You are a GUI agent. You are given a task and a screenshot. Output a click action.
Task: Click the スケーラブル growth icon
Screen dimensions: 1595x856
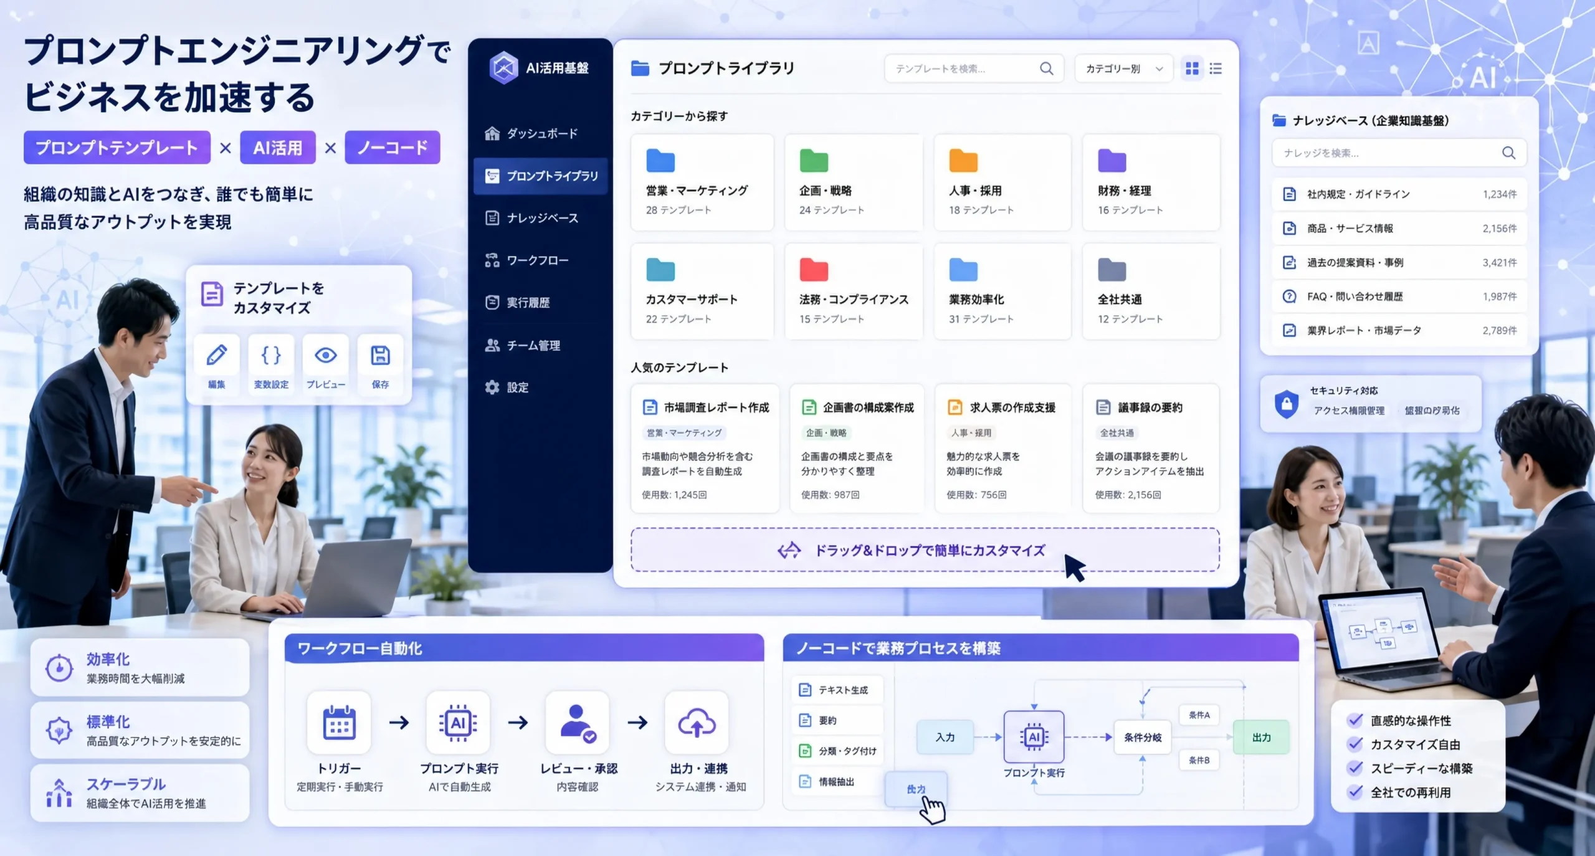click(59, 793)
